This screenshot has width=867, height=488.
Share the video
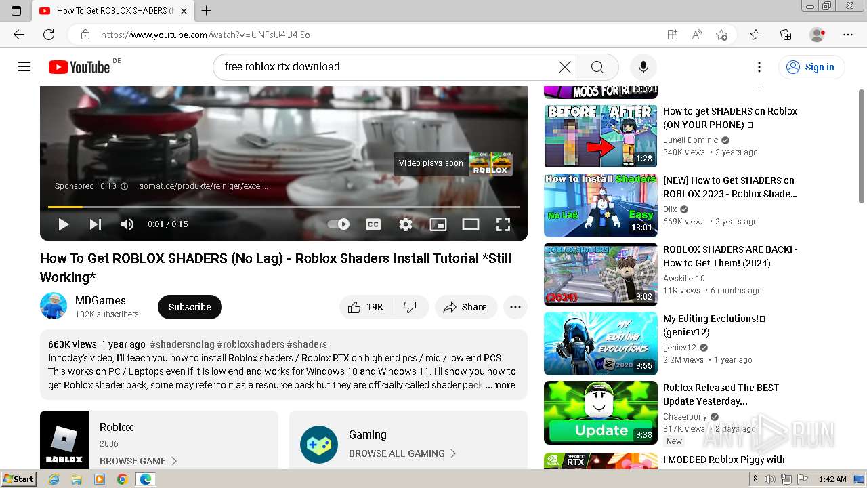466,307
